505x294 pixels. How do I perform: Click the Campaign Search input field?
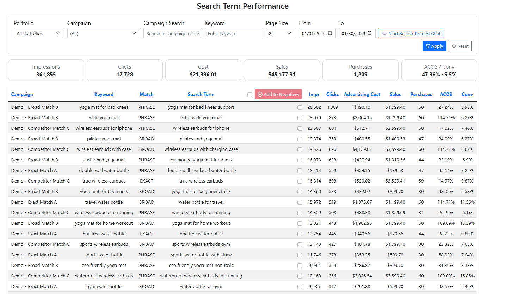[x=172, y=33]
